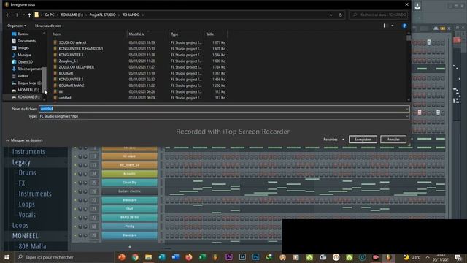Open the Guitare electric channel button
467x263 pixels.
[x=130, y=191]
